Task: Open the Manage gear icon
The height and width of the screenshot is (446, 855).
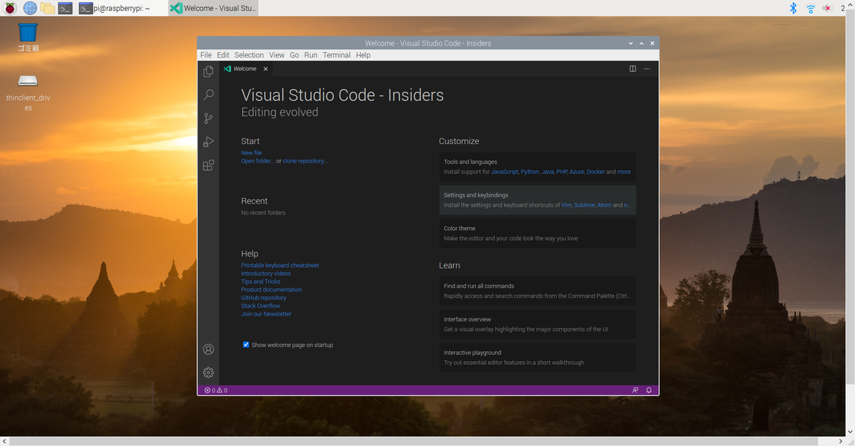Action: pos(208,373)
